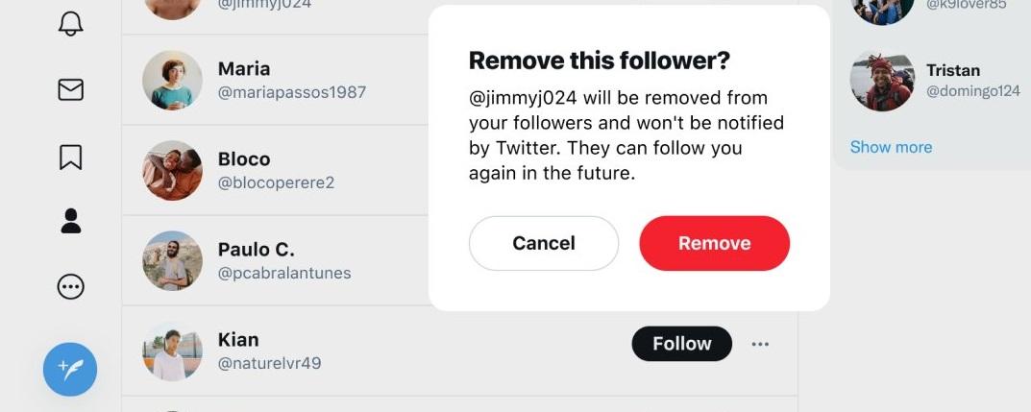Open the More circle icon in sidebar
The width and height of the screenshot is (1031, 412).
click(x=71, y=286)
